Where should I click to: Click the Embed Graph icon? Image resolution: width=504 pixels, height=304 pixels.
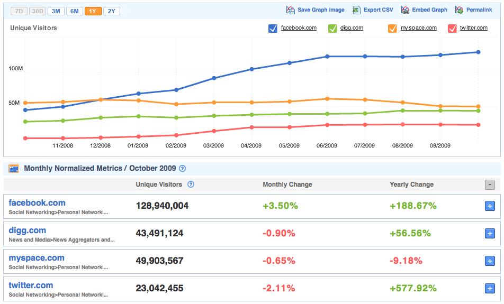(x=405, y=10)
